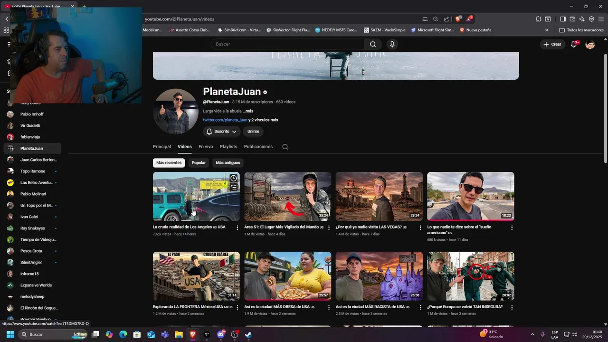Select the Videos tab

coord(185,147)
